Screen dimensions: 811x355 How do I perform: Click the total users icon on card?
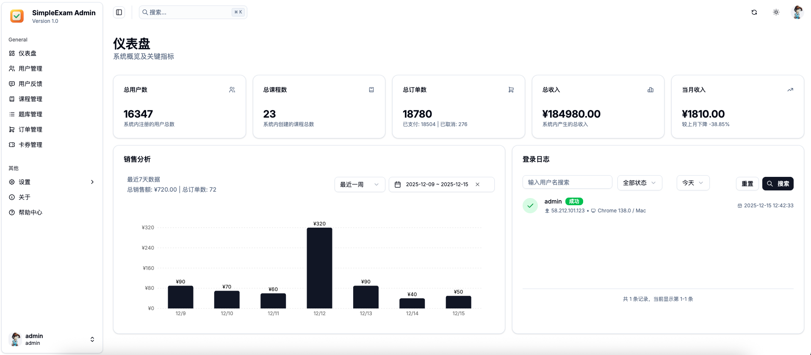[232, 90]
